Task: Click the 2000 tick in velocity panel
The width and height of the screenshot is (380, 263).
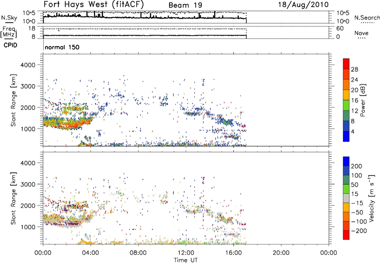Action: coord(28,206)
